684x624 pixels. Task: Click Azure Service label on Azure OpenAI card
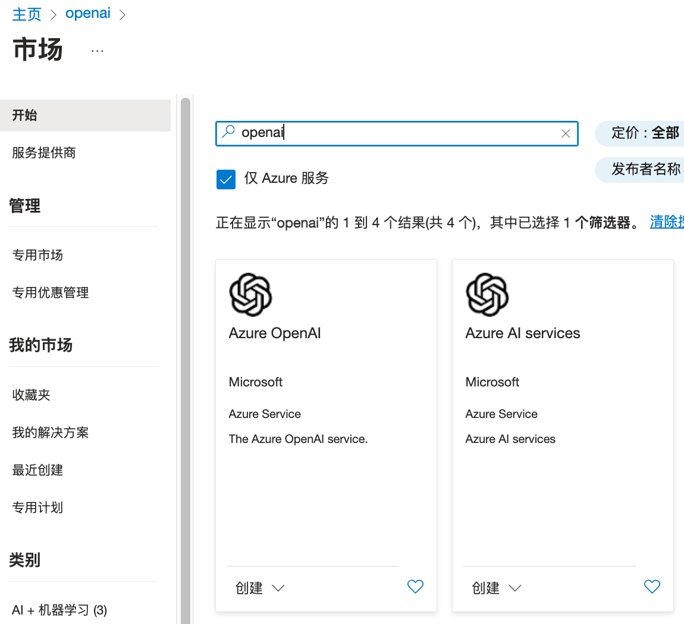click(x=265, y=414)
